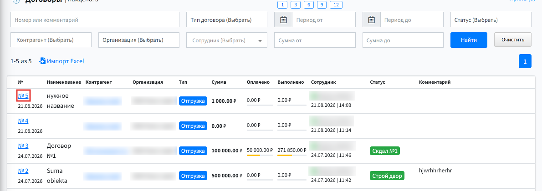Click Отгрузка badge in row № 2
This screenshot has height=191, width=542.
[x=193, y=176]
